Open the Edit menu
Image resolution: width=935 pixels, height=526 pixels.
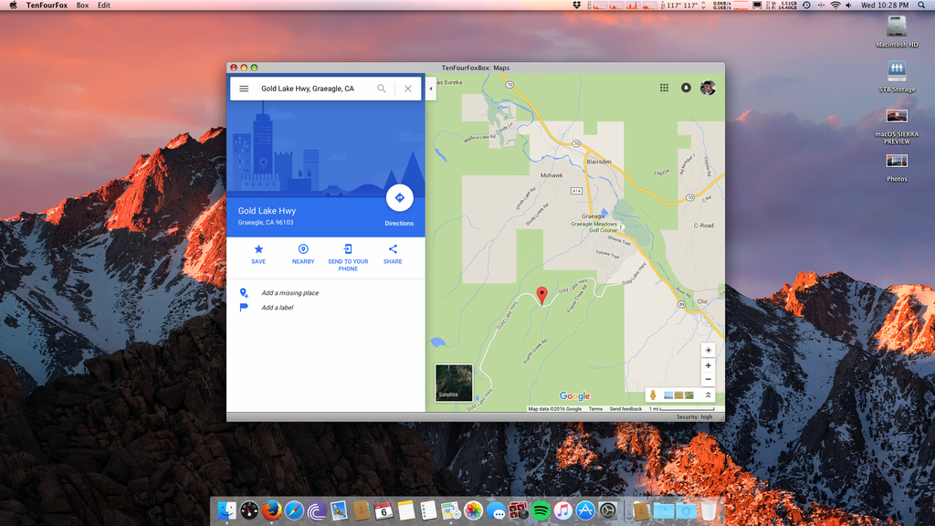(104, 5)
